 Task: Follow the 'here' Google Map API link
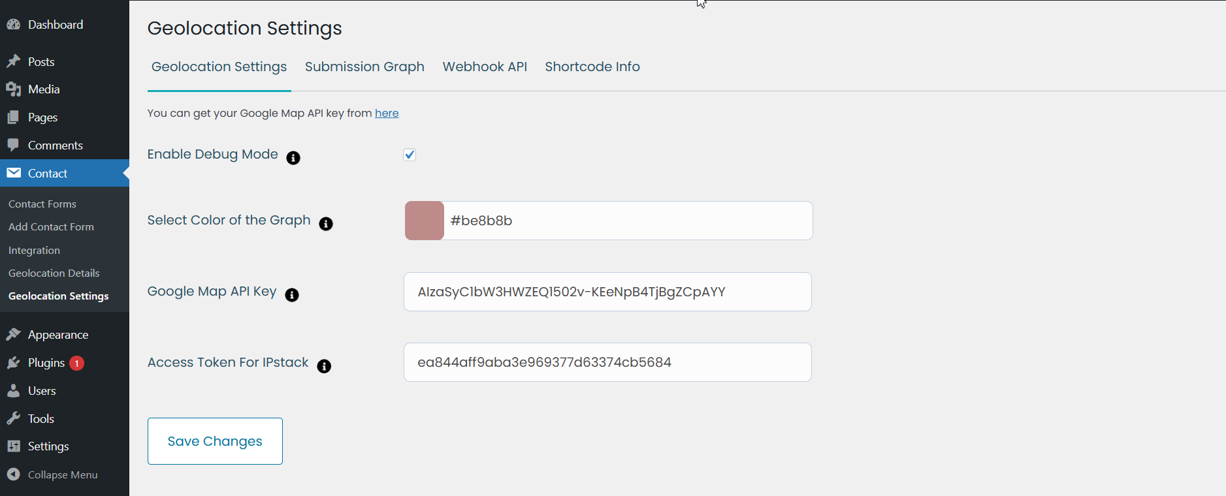[x=387, y=113]
